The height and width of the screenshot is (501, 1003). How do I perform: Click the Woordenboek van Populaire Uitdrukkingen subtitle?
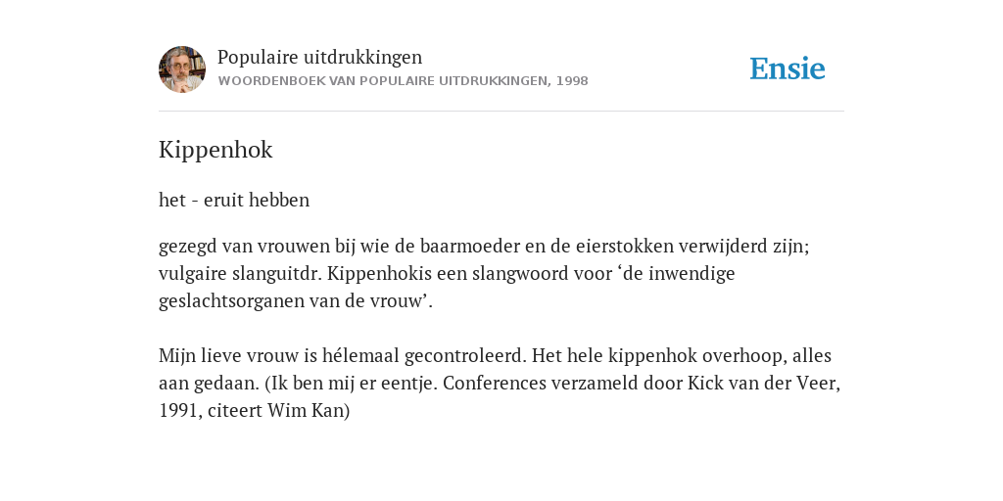tap(403, 81)
